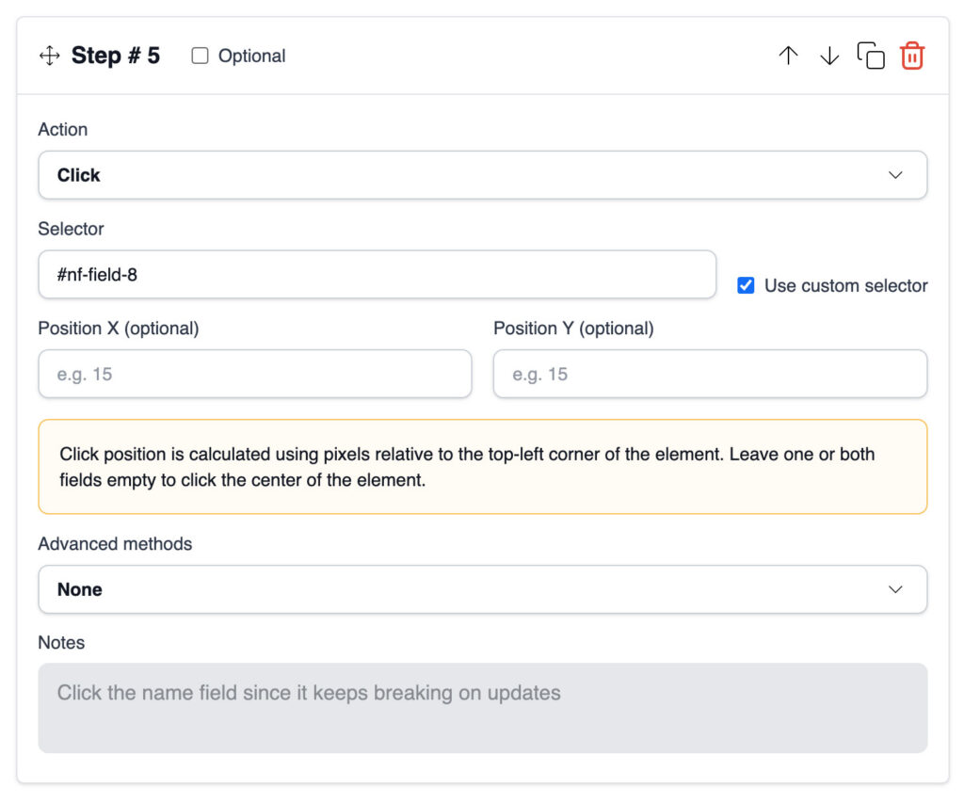Screen dimensions: 964x803
Task: Move the step up with the up arrow
Action: (x=788, y=56)
